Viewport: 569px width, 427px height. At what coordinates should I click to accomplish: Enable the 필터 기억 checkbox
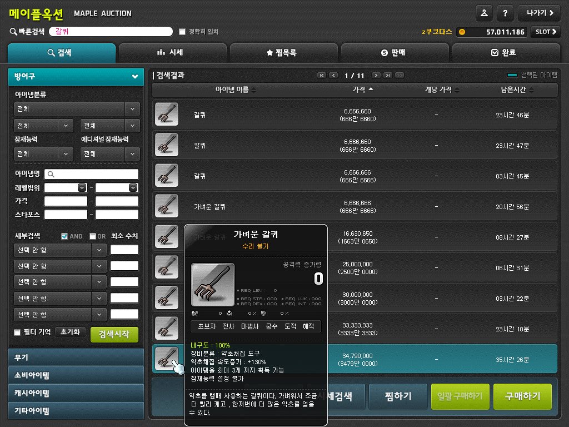[17, 332]
